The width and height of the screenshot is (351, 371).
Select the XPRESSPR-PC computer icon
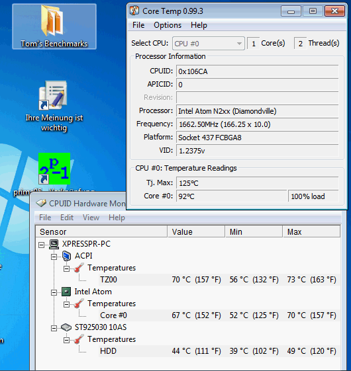54,244
